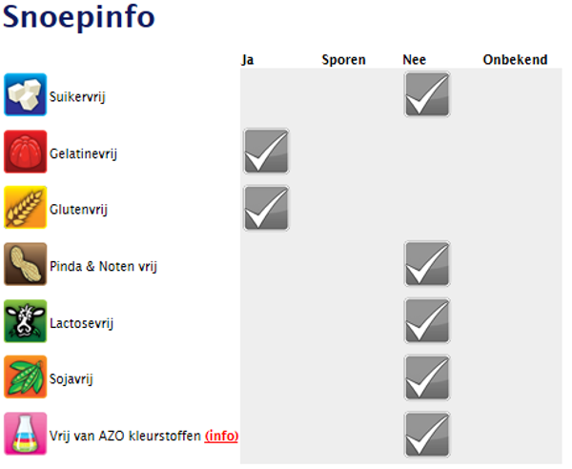
Task: Toggle the Sojavrij Nee checkmark
Action: 426,377
